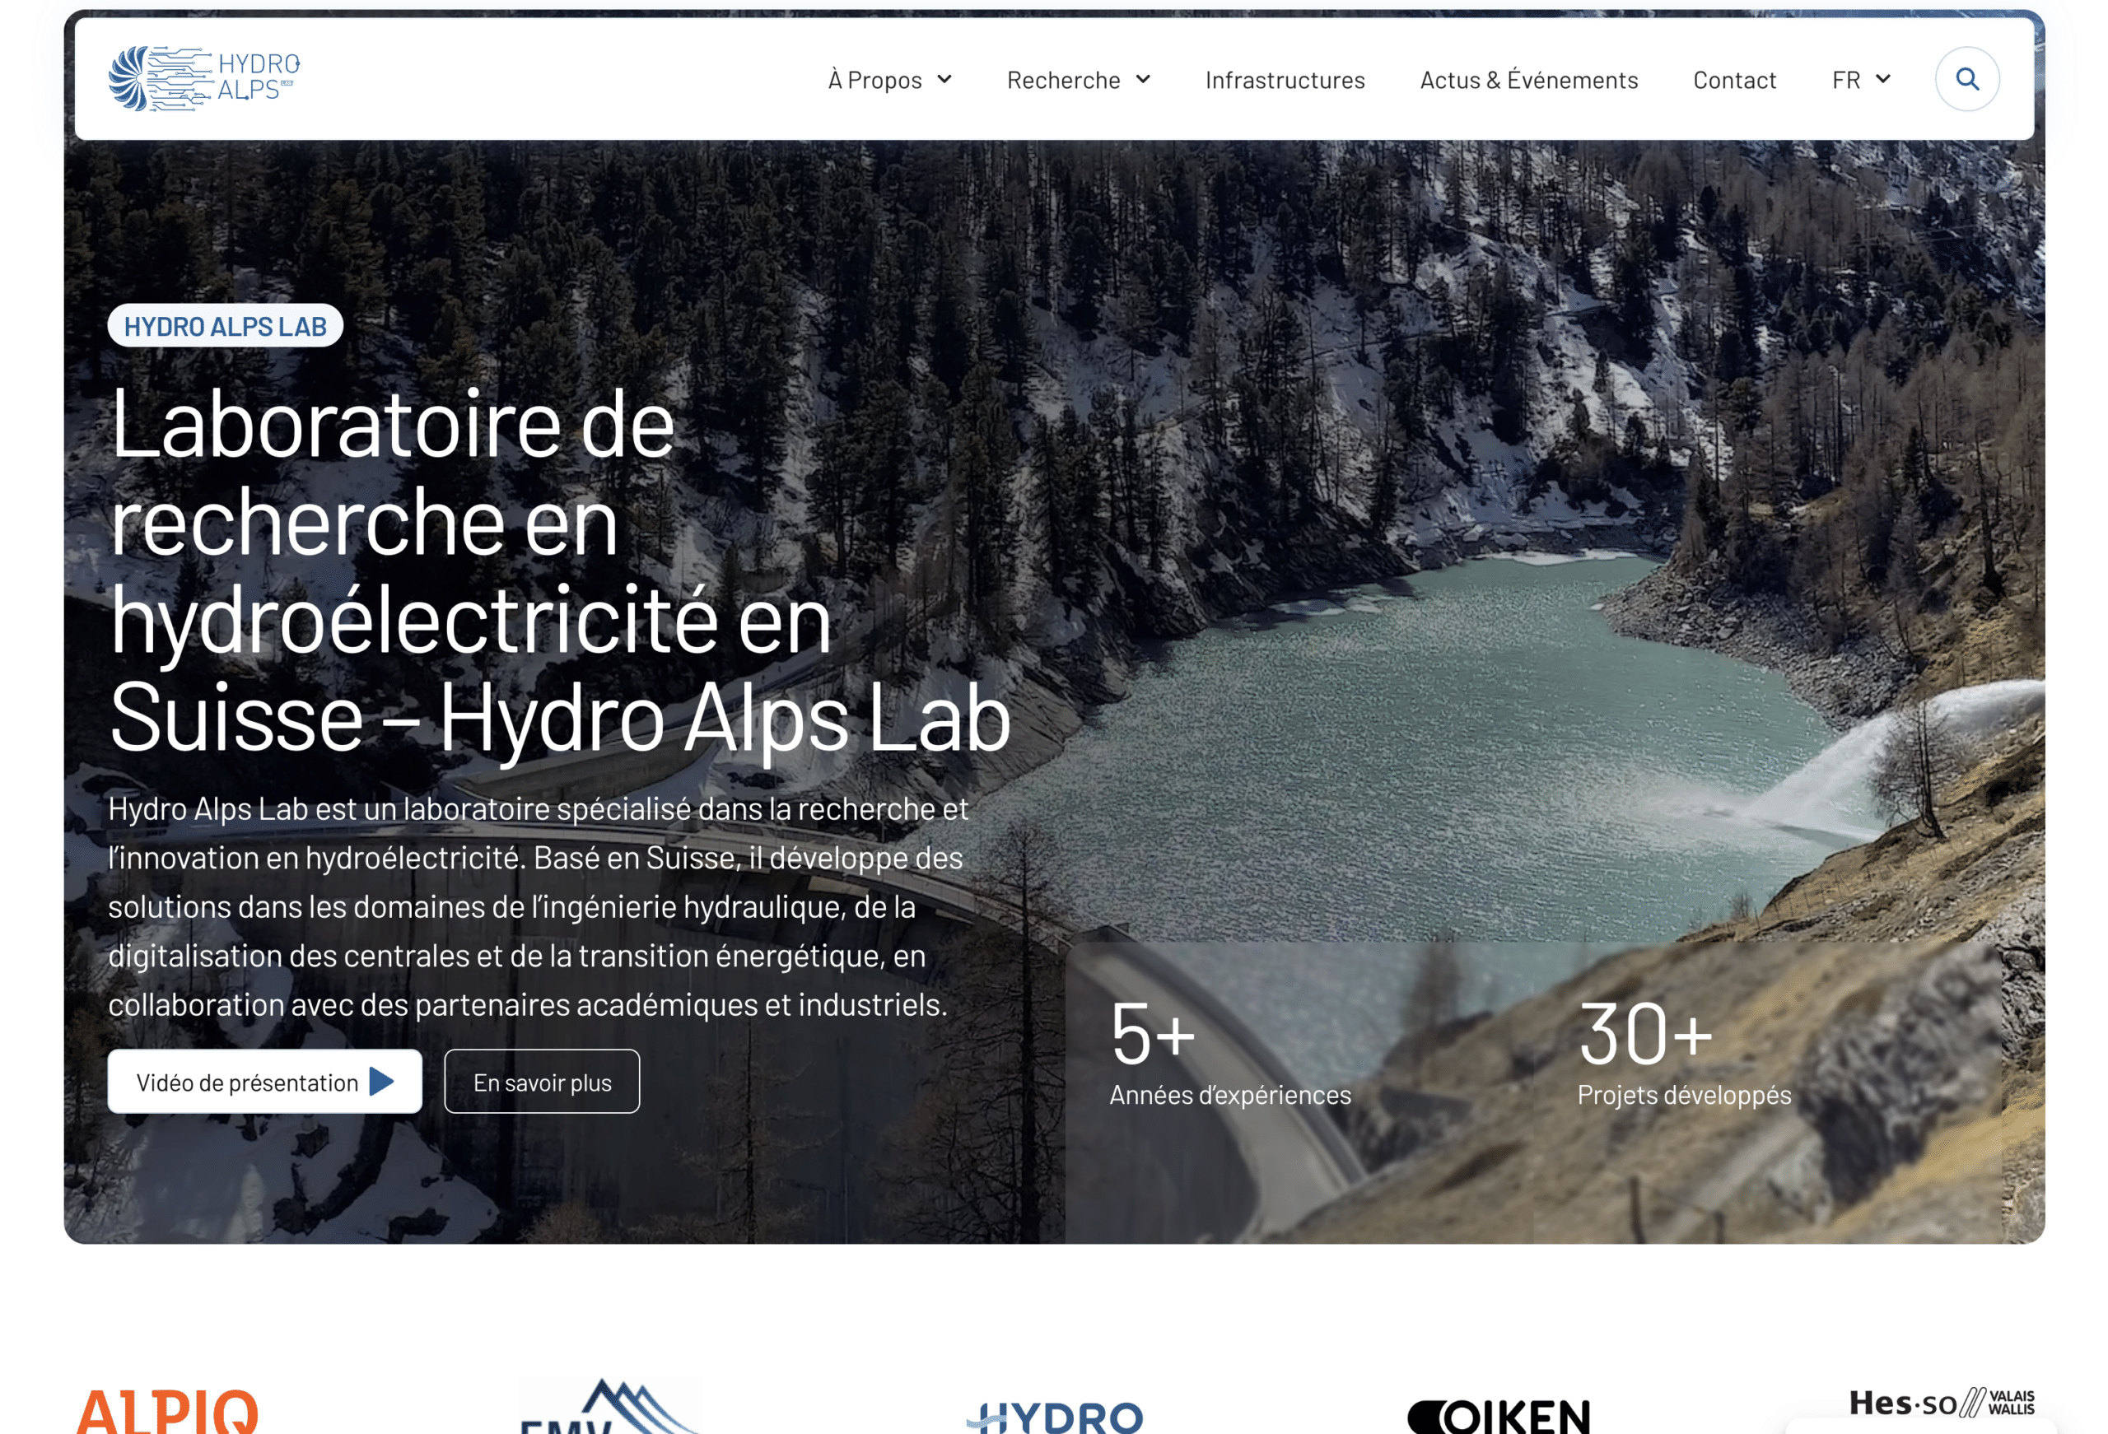Open Actus & Événements page
Image resolution: width=2108 pixels, height=1434 pixels.
coord(1529,80)
